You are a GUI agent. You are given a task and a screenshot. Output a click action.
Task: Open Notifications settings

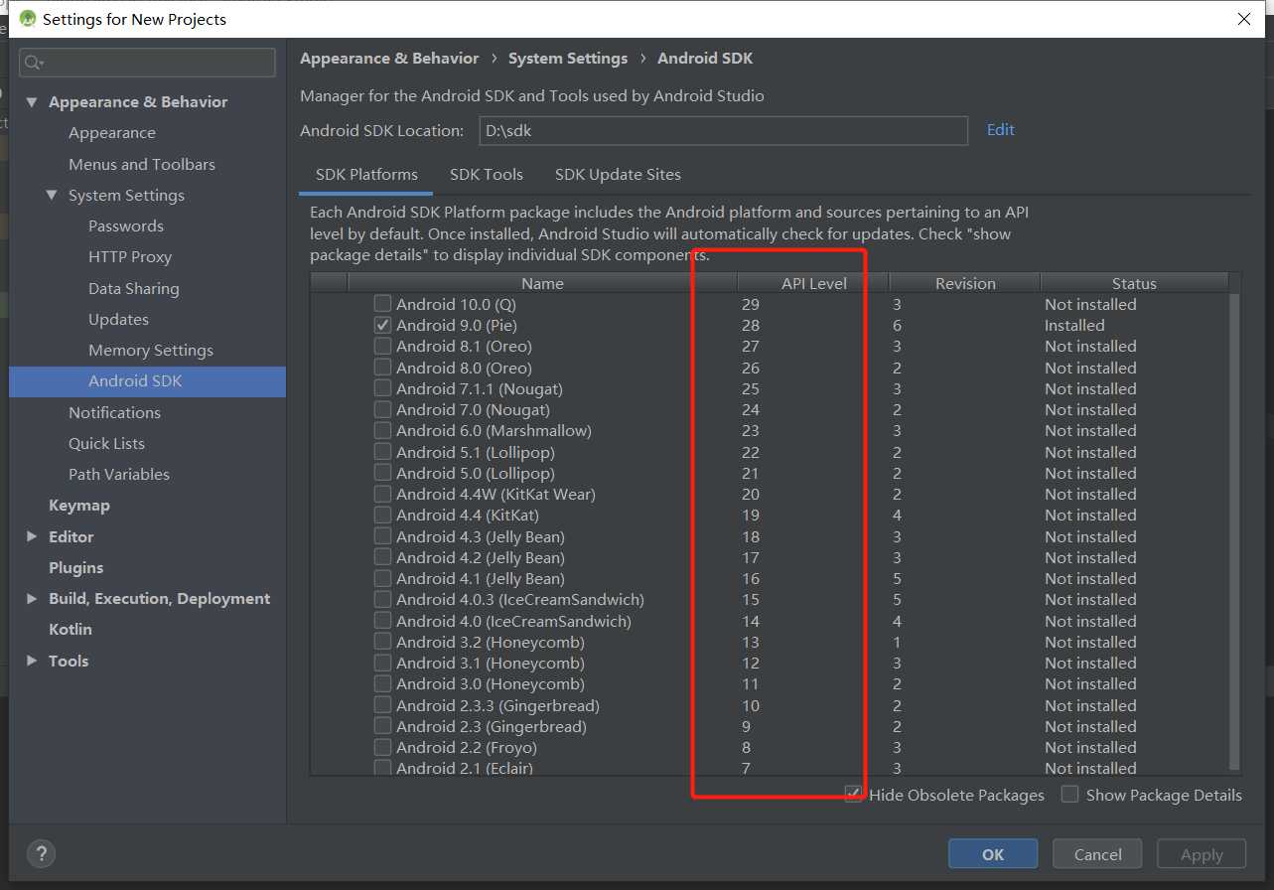click(114, 412)
